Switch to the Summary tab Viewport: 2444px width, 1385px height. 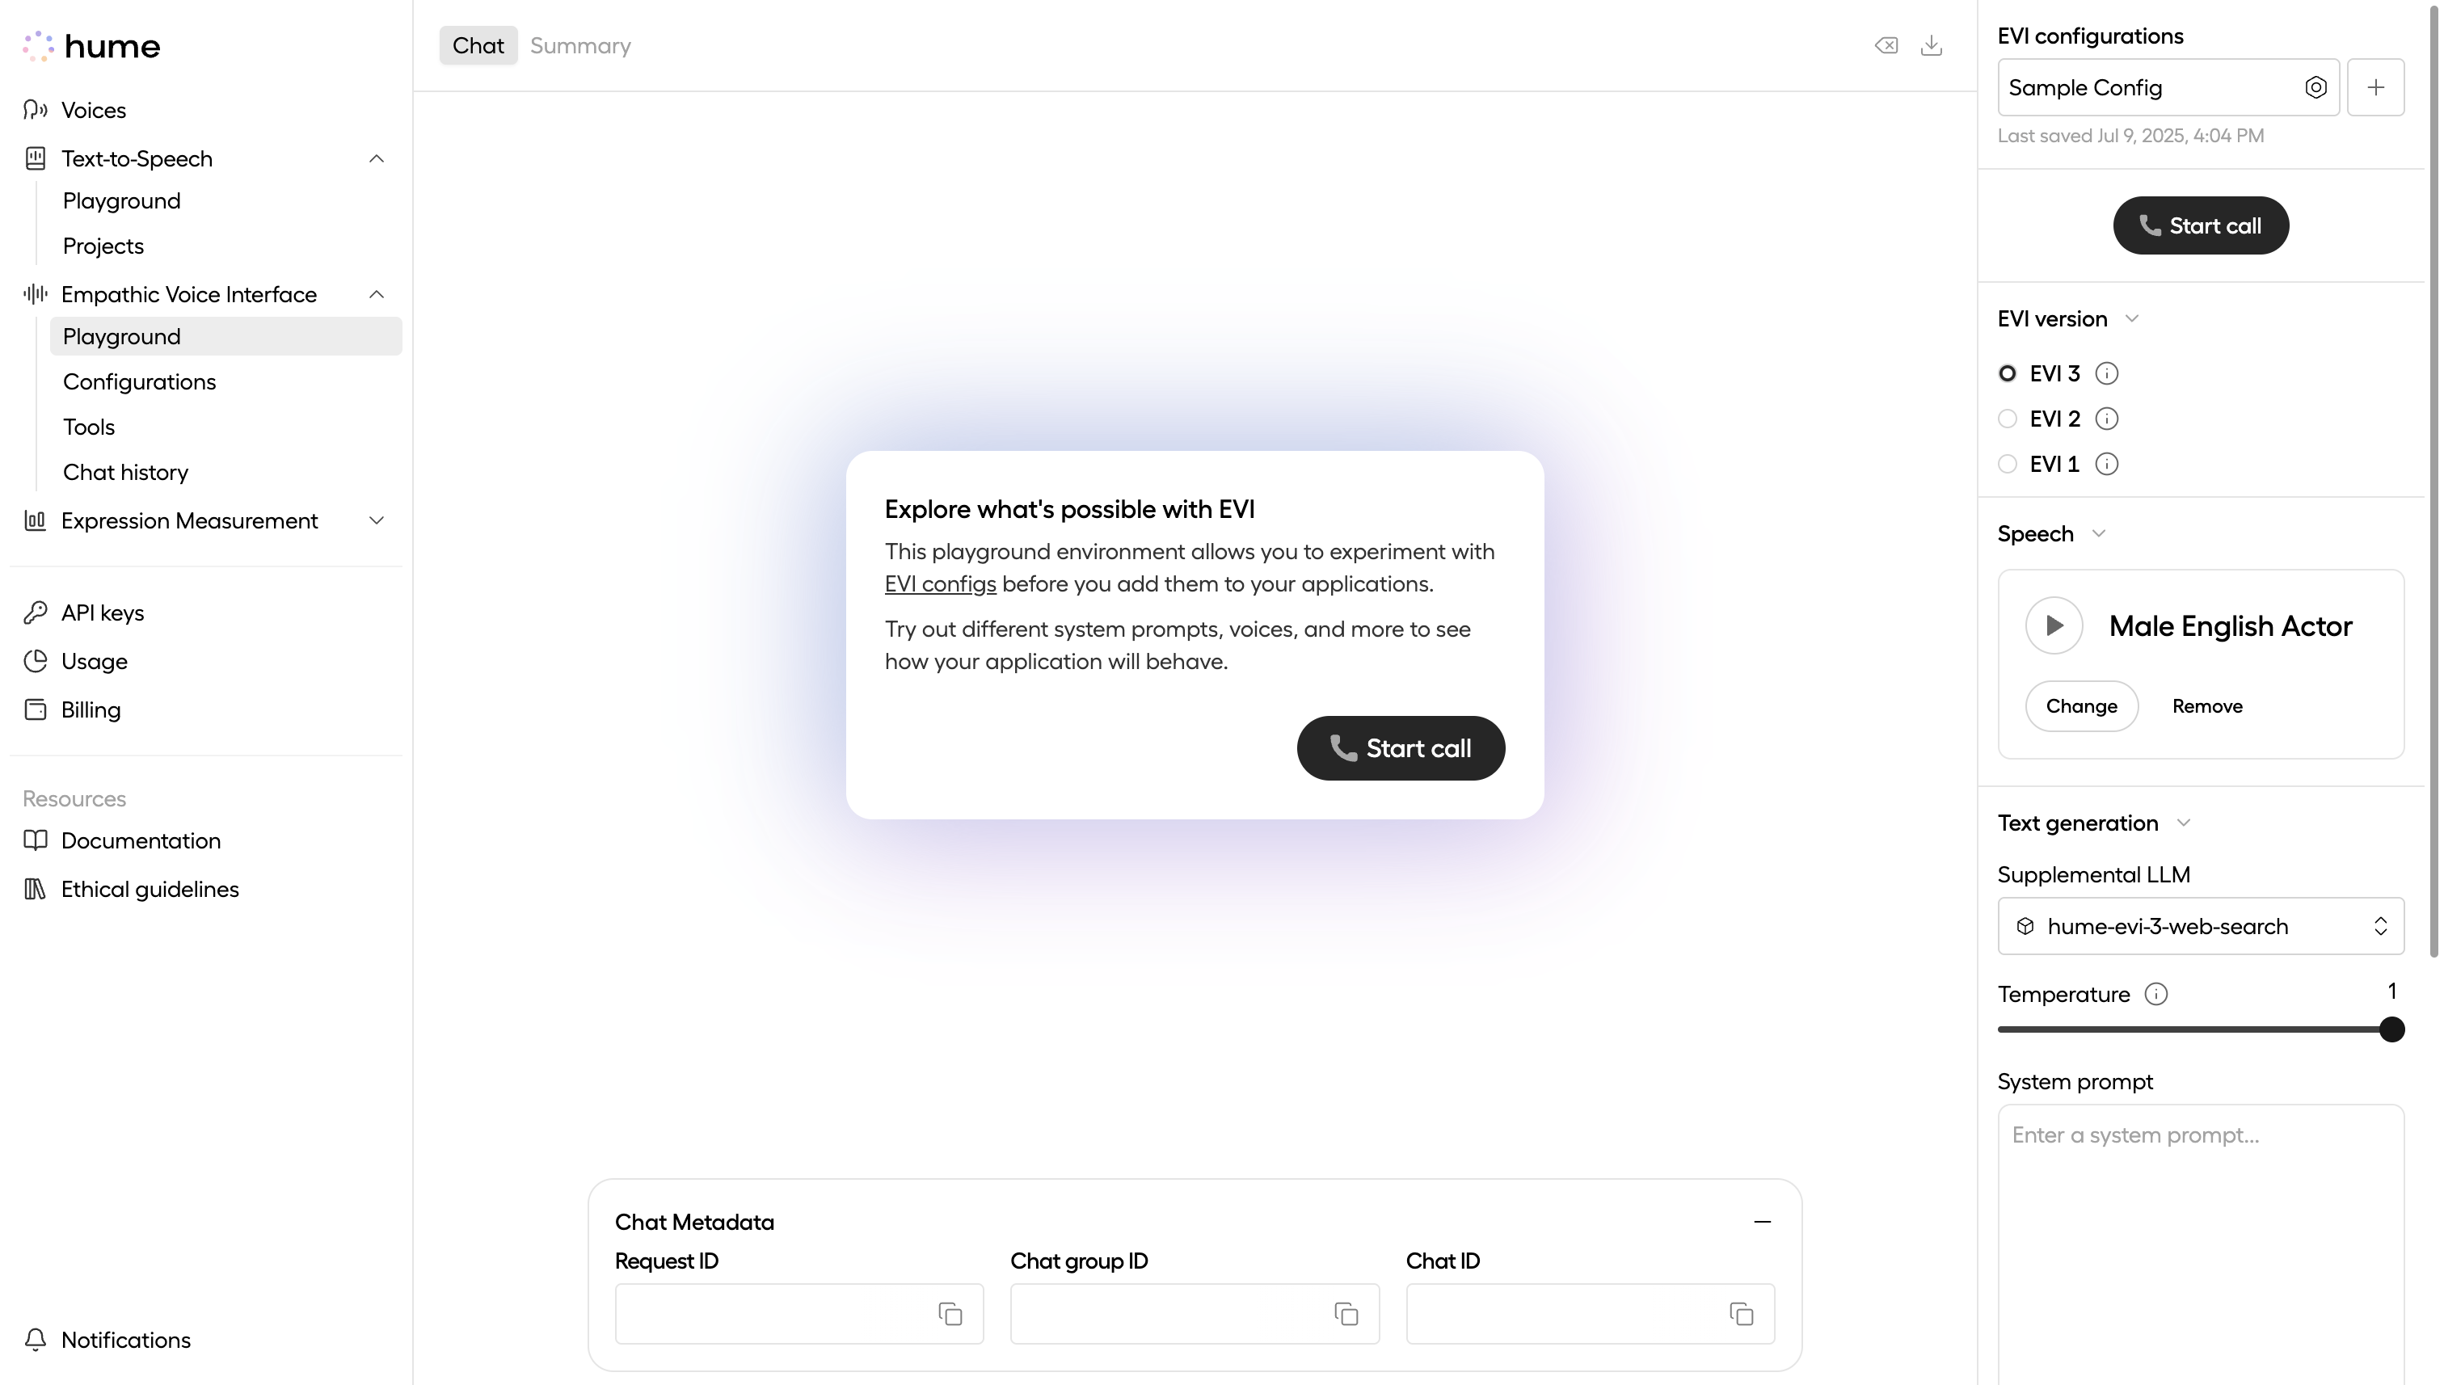pos(580,46)
